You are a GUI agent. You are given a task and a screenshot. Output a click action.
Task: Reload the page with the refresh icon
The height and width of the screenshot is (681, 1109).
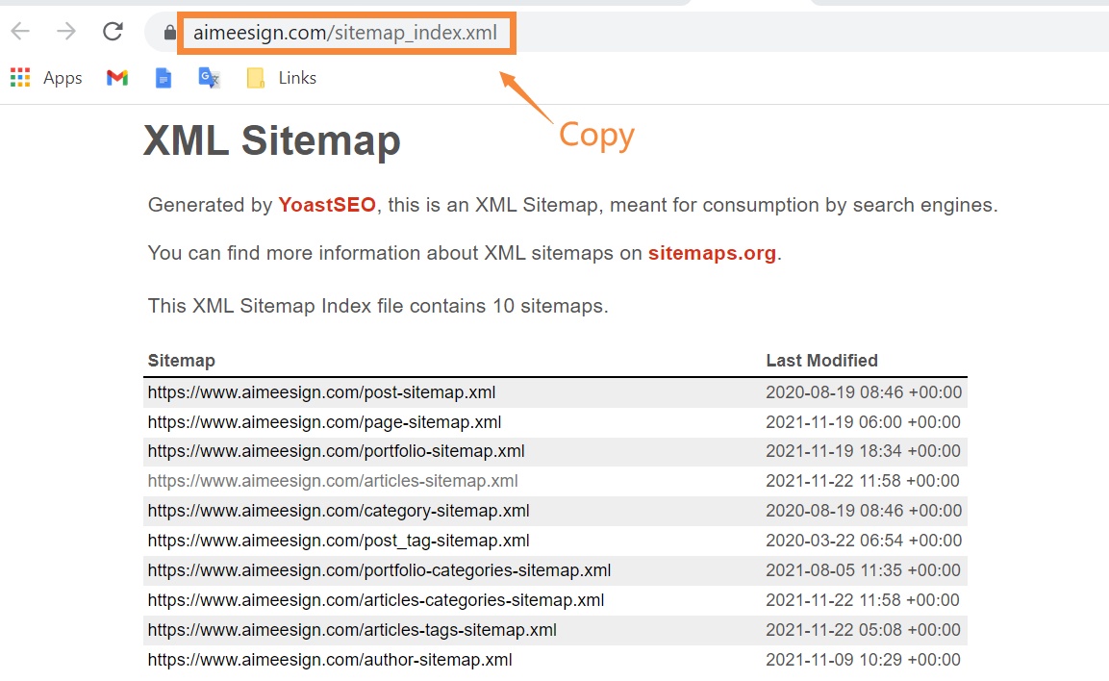[x=113, y=31]
